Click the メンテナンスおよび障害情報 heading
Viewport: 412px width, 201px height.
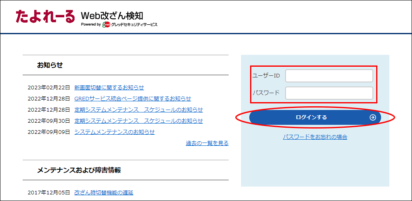[x=79, y=170]
